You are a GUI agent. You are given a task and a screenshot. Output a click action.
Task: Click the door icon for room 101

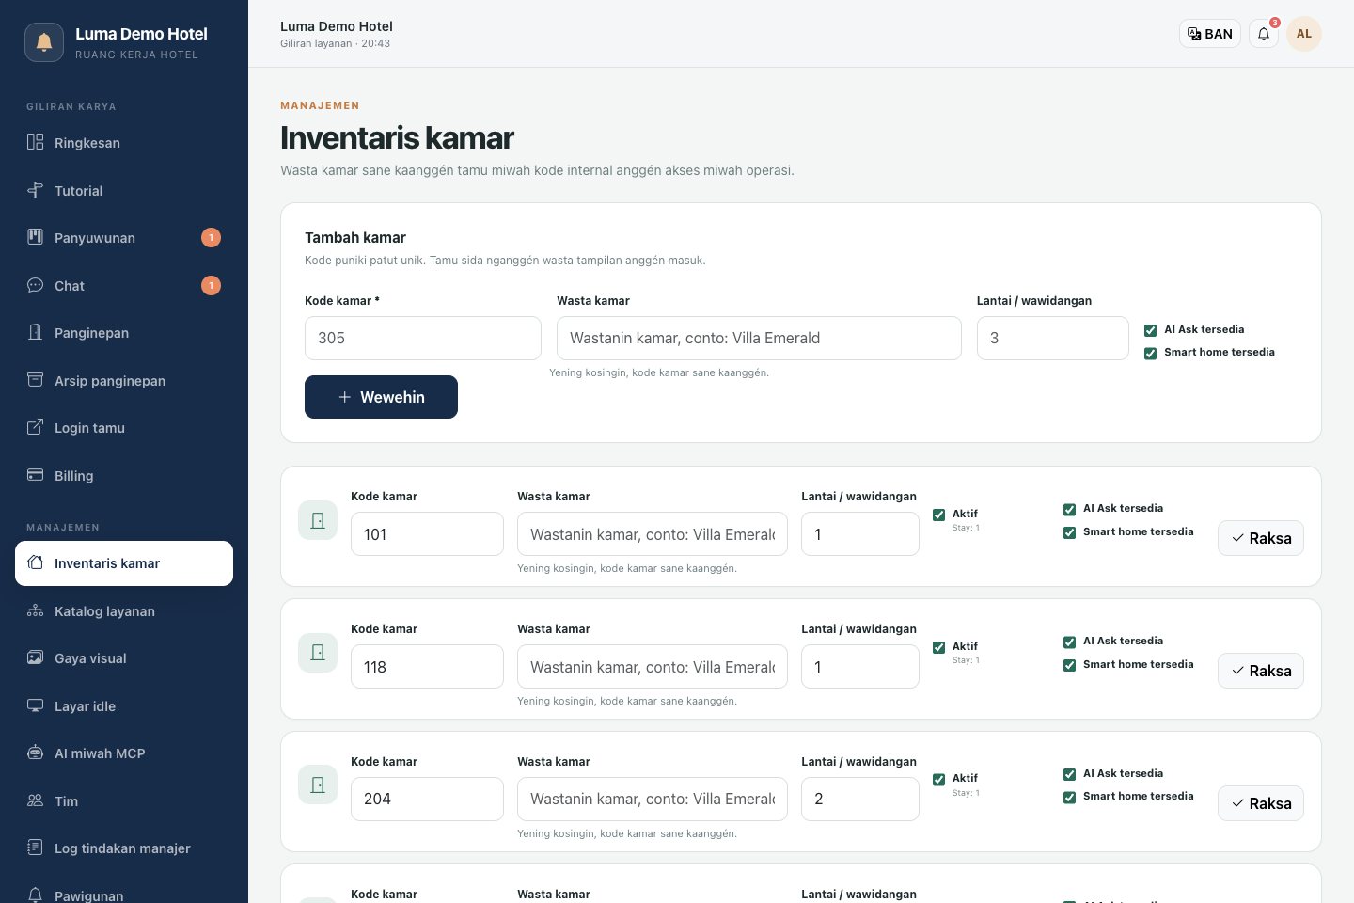(x=318, y=520)
